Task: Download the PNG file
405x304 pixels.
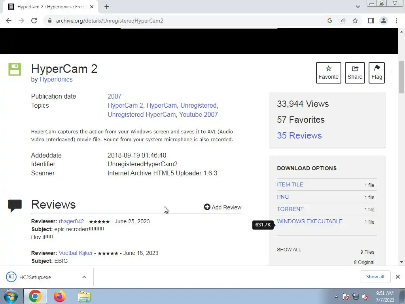Action: point(283,197)
